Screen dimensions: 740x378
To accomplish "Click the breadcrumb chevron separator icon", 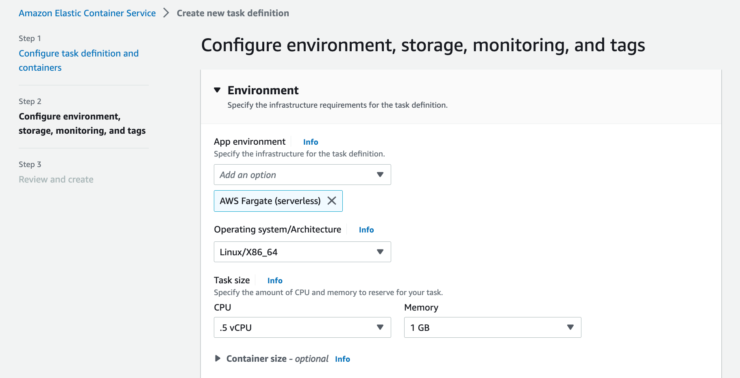I will (166, 13).
